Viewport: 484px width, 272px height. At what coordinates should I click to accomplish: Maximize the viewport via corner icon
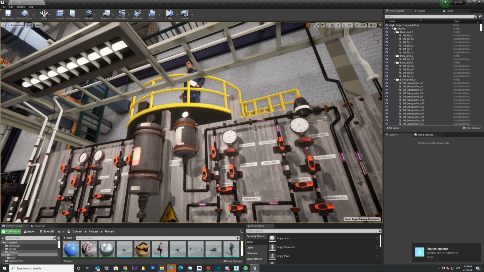[380, 25]
